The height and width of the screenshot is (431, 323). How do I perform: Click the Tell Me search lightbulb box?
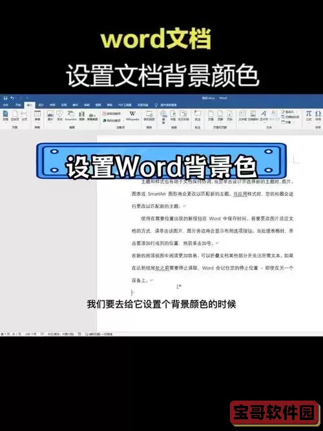(166, 105)
